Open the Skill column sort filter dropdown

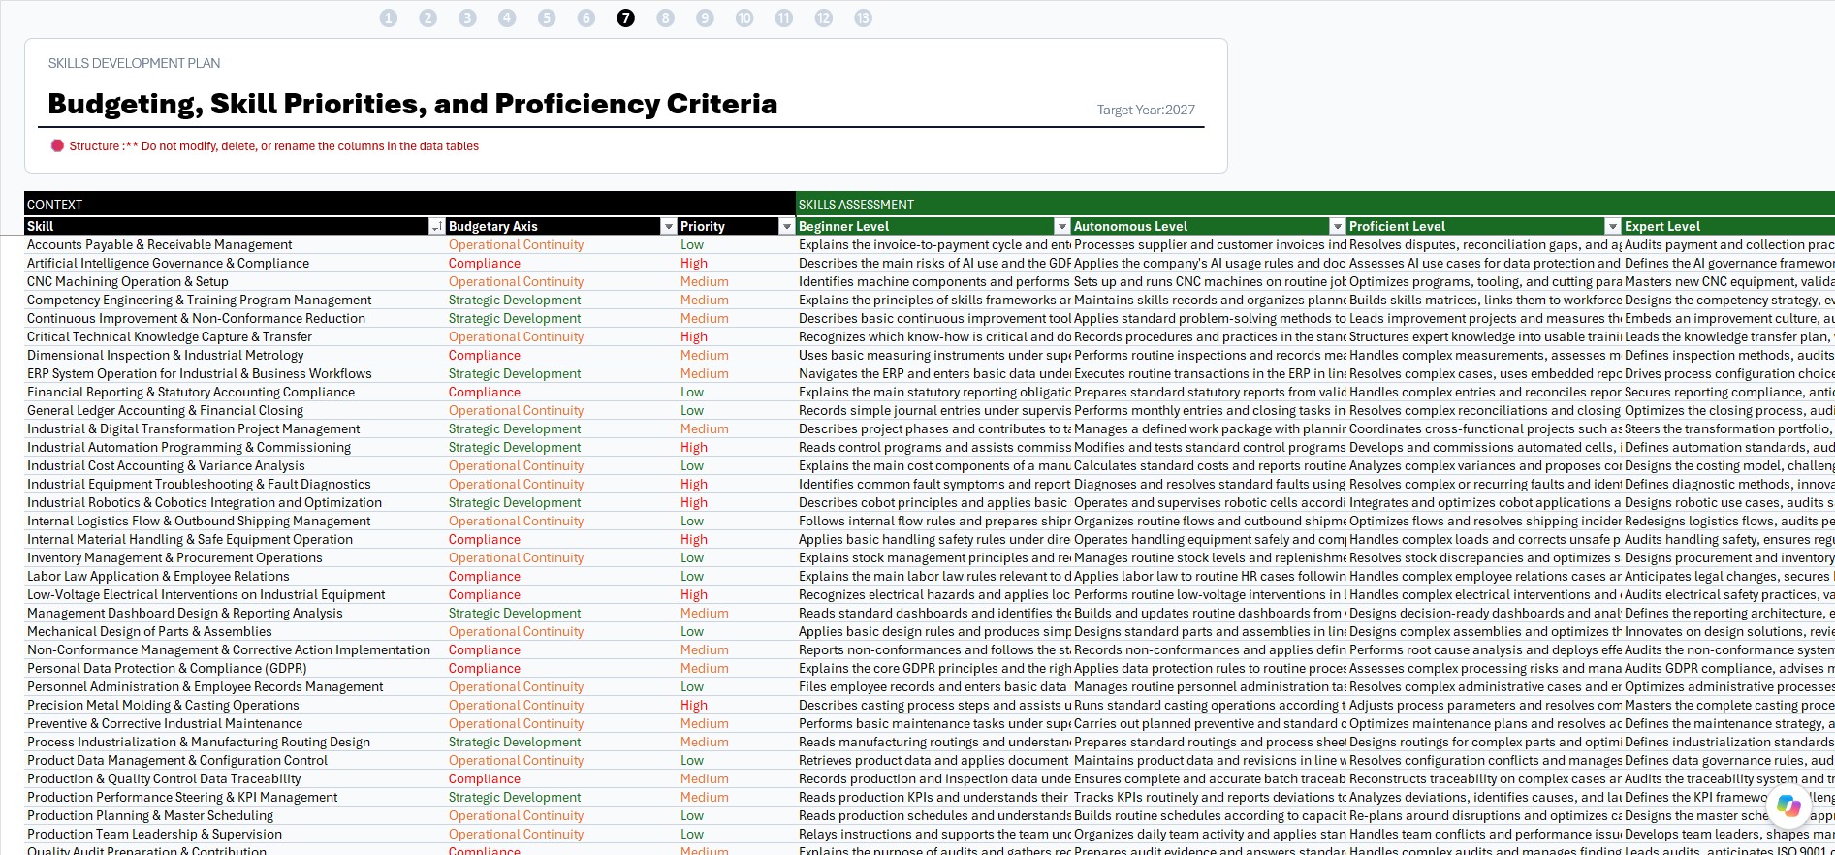pyautogui.click(x=436, y=226)
